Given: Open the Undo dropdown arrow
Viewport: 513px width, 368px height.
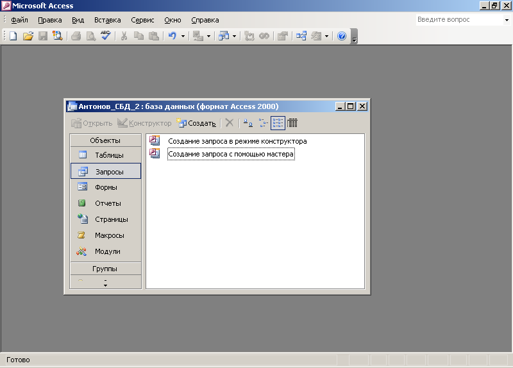Looking at the screenshot, I should point(183,36).
